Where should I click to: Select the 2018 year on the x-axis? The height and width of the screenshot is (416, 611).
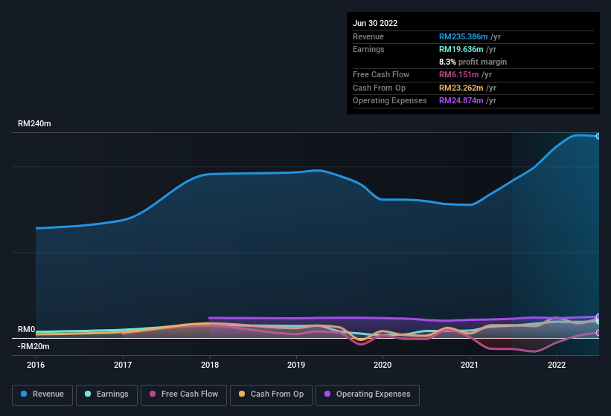(210, 365)
